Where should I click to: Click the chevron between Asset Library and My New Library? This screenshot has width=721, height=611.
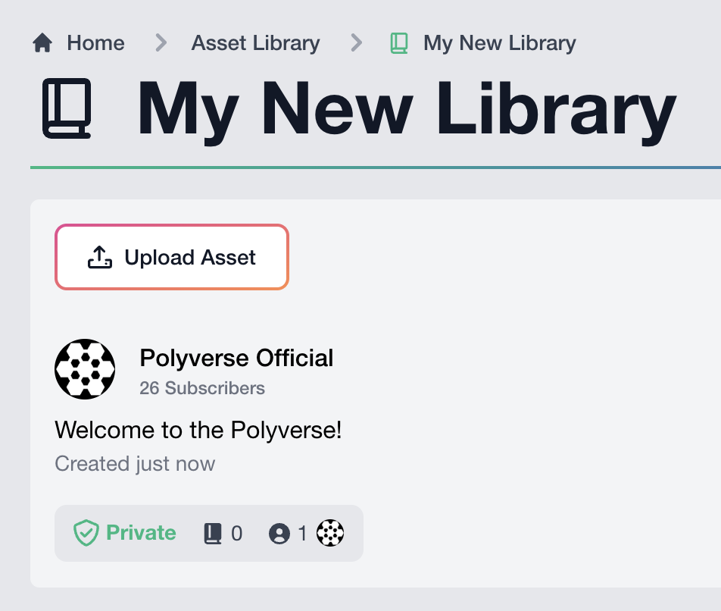(x=356, y=43)
